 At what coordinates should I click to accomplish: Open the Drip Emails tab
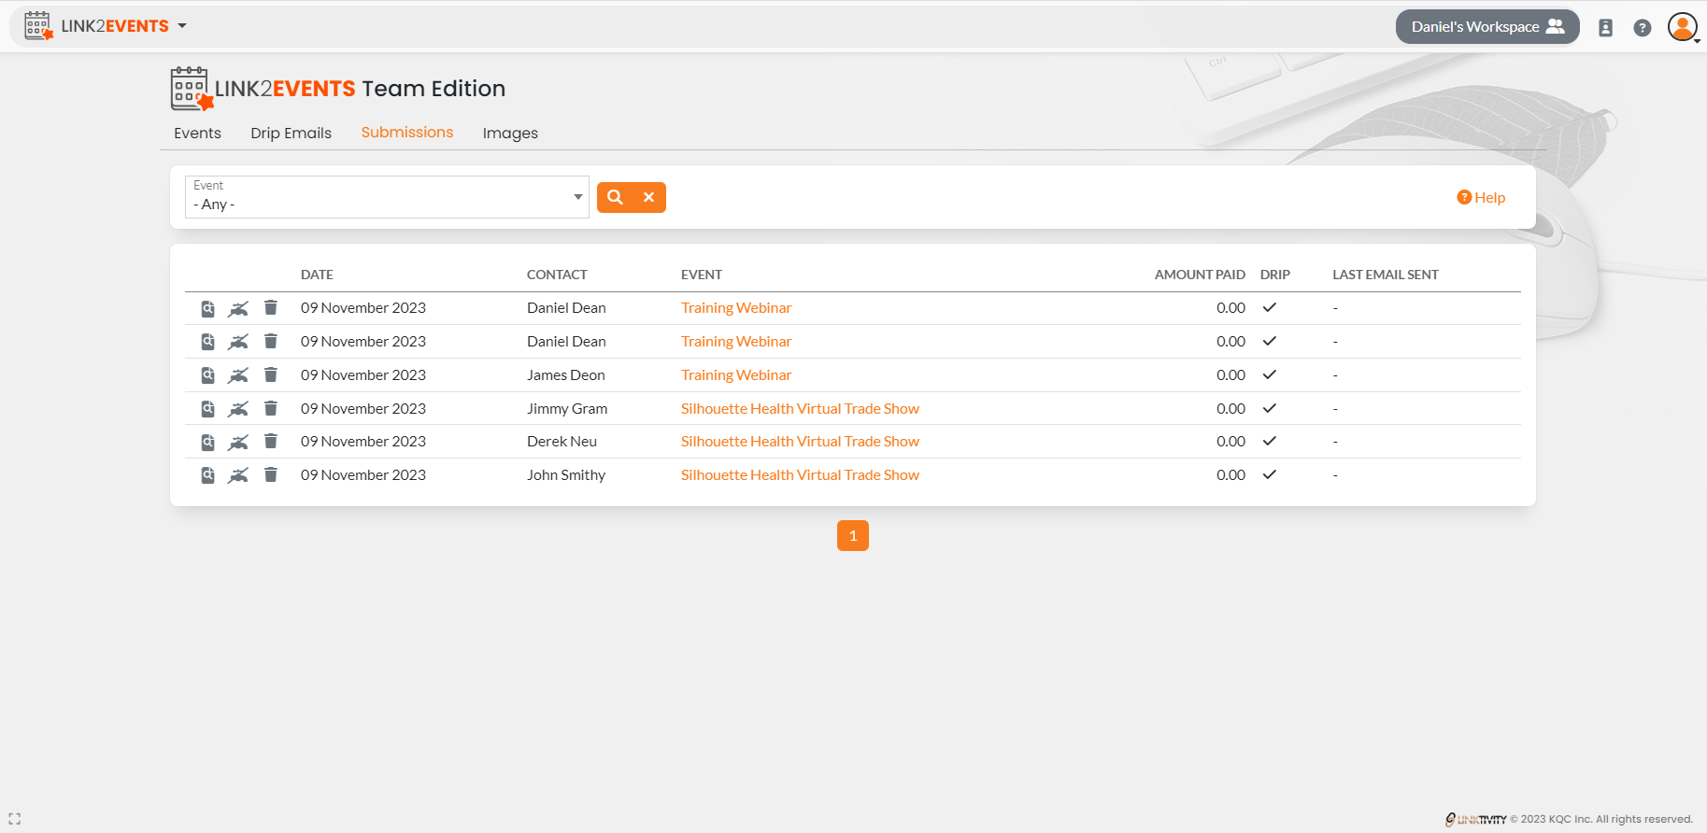point(291,133)
